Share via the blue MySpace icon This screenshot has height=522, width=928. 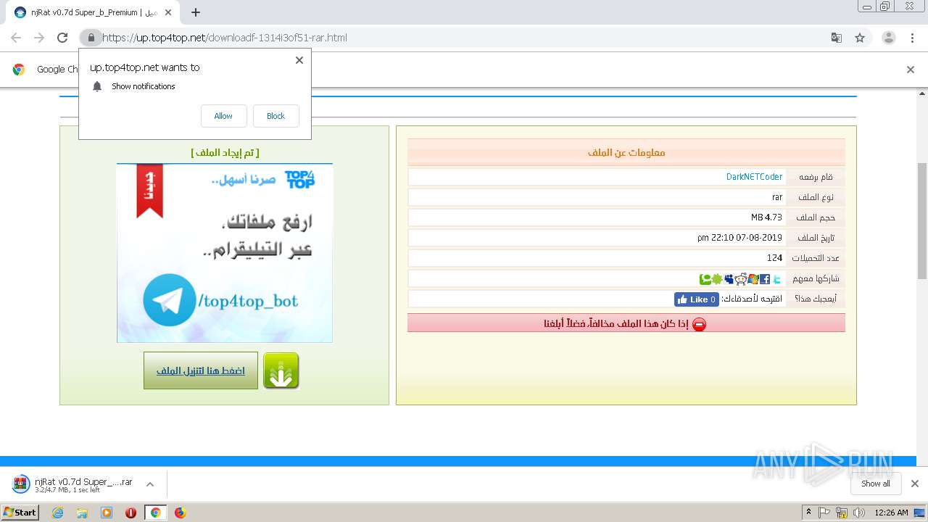(x=729, y=278)
